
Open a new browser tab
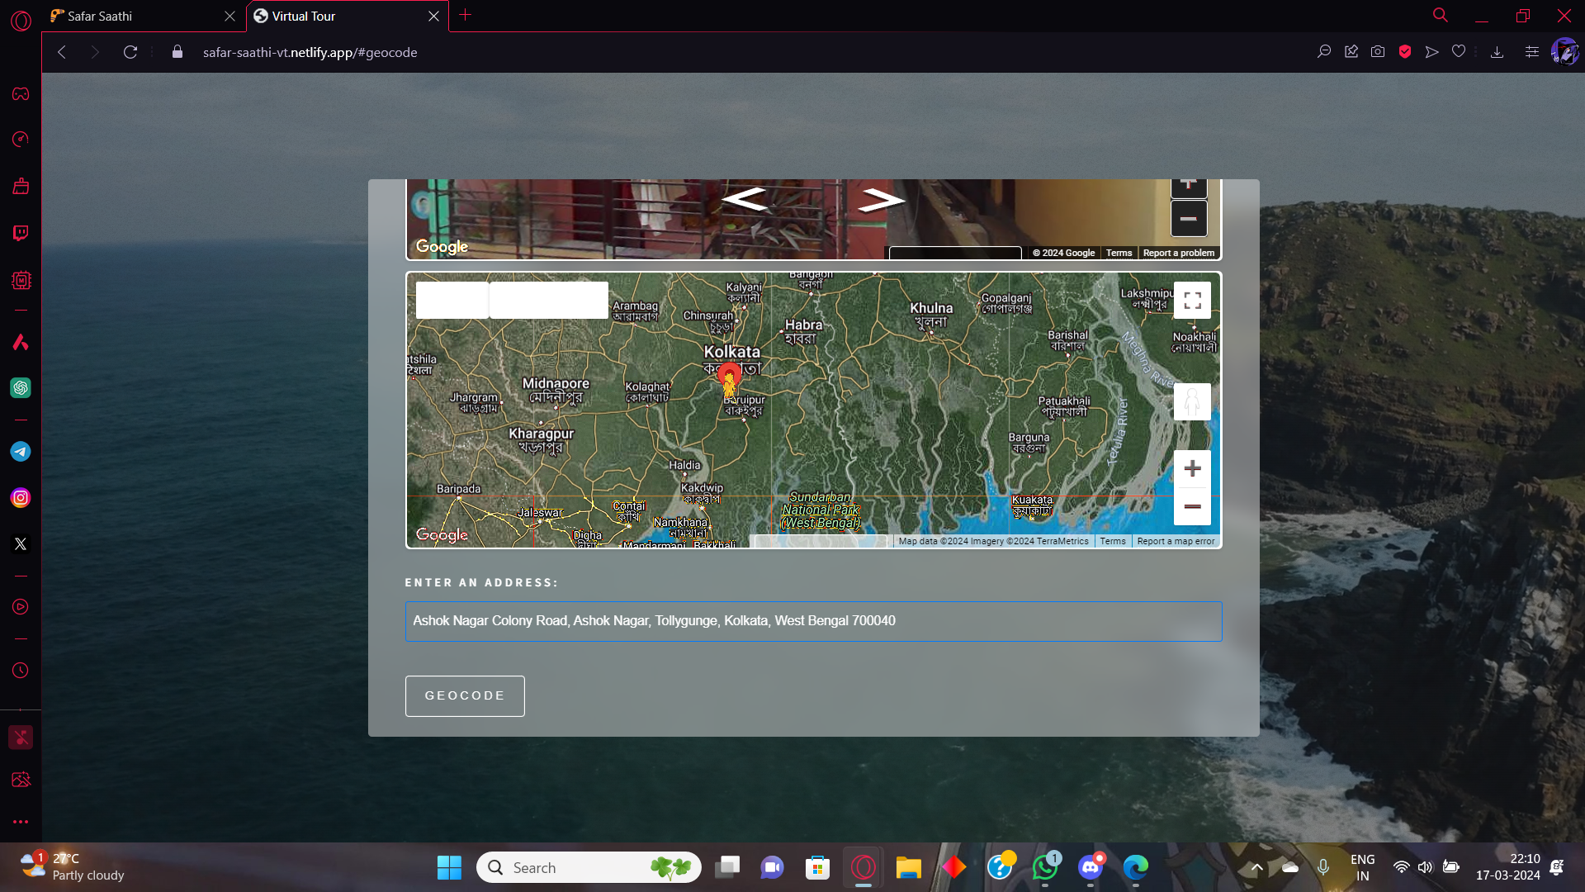point(466,15)
